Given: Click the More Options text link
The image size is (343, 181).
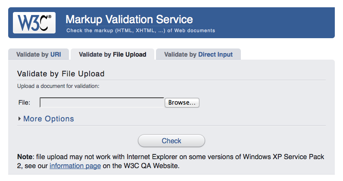Looking at the screenshot, I should [49, 119].
